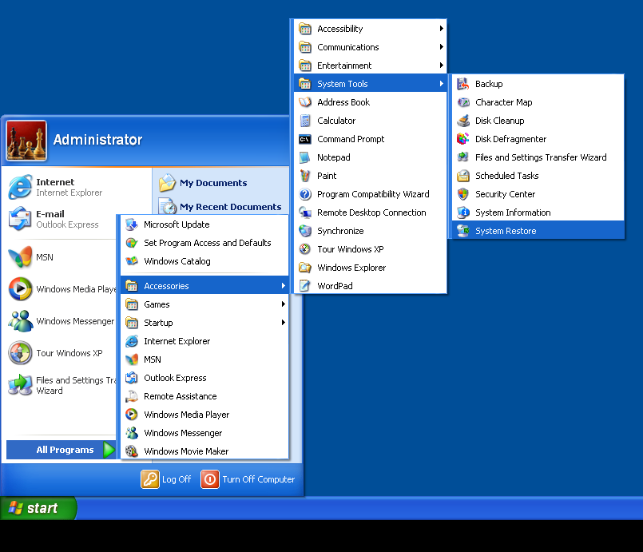Click the Program Compatibility Wizard icon

pos(305,194)
